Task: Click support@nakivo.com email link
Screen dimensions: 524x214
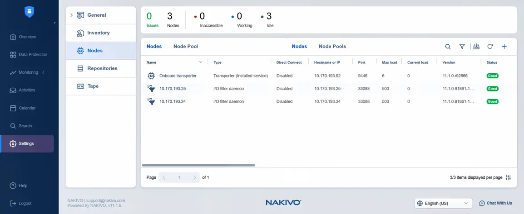Action: coord(106,201)
